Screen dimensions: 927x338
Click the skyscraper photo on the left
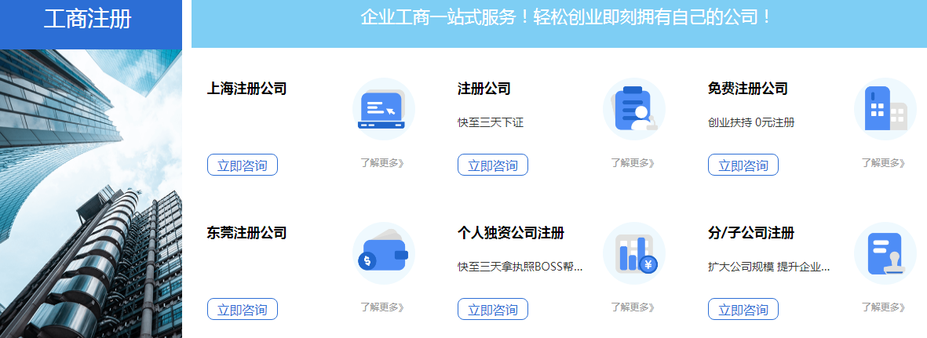point(91,194)
